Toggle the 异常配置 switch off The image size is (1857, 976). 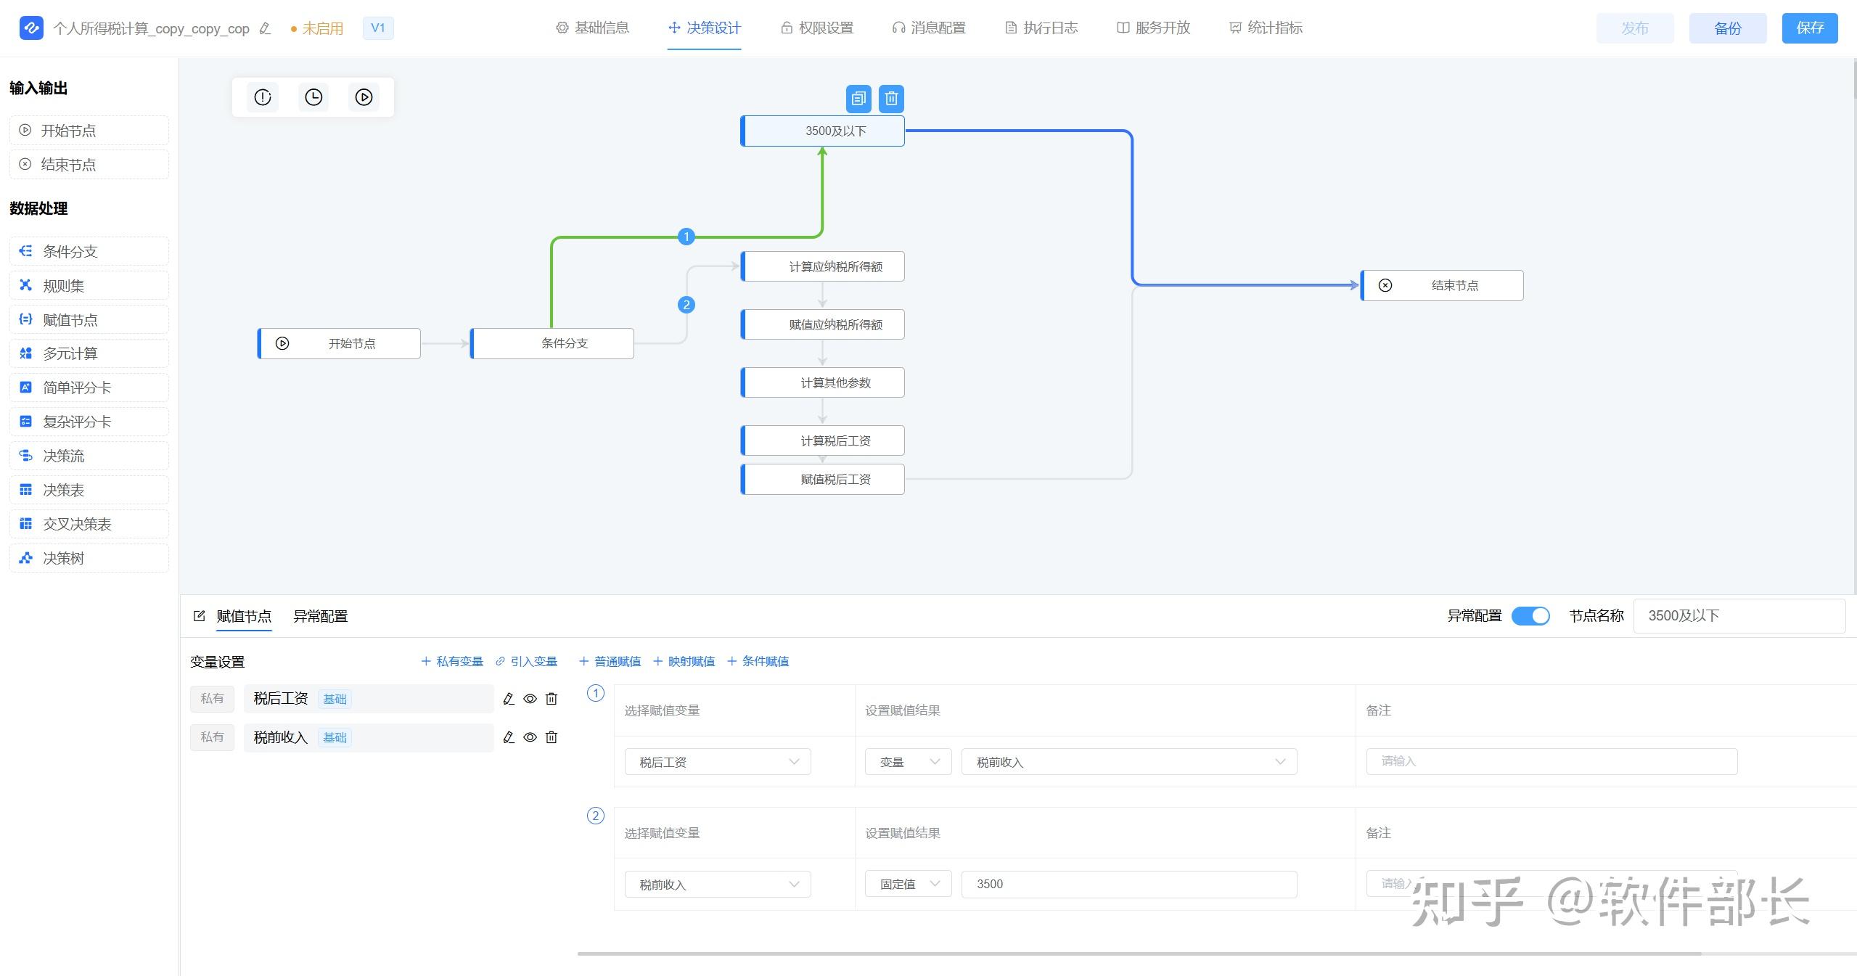tap(1530, 616)
